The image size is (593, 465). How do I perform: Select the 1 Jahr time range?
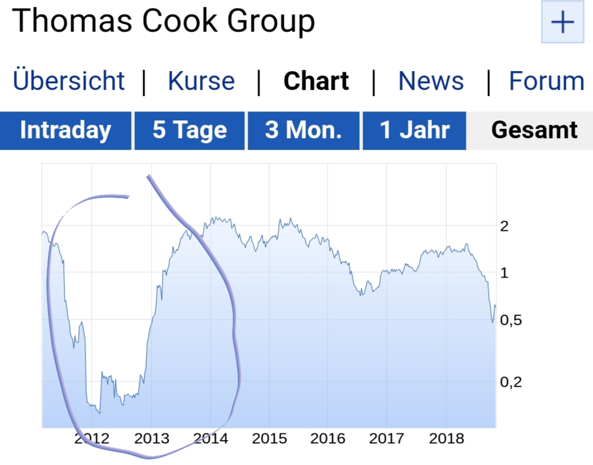pyautogui.click(x=414, y=130)
